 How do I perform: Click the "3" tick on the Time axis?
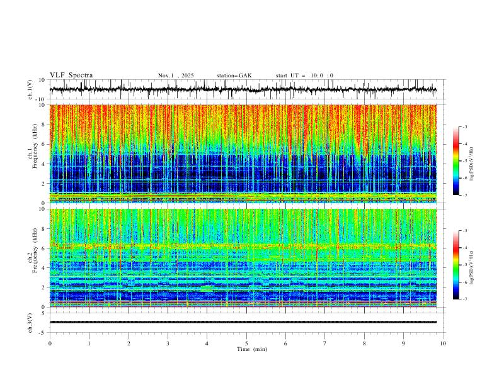(168, 343)
